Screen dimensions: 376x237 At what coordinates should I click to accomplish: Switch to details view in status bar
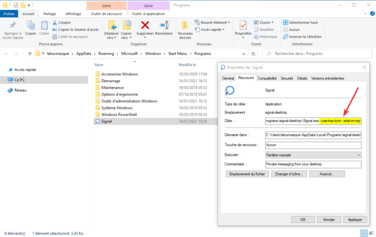(364, 233)
